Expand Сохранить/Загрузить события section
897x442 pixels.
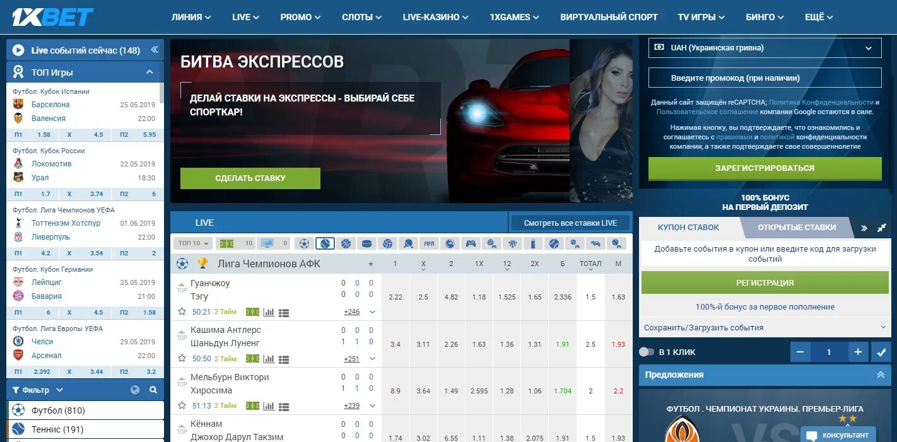tap(765, 327)
